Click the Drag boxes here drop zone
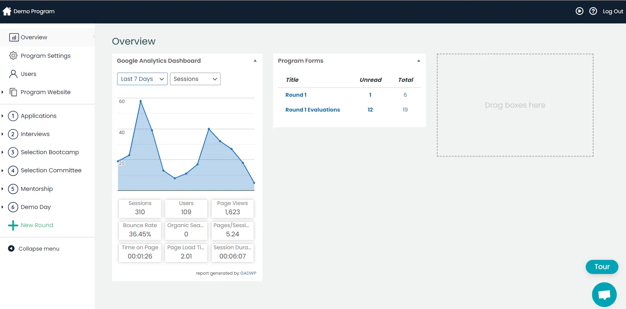The height and width of the screenshot is (309, 626). pyautogui.click(x=515, y=105)
